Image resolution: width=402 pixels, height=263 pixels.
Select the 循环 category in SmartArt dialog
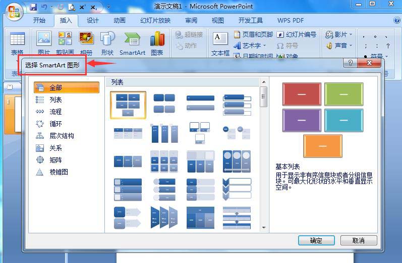click(x=67, y=124)
